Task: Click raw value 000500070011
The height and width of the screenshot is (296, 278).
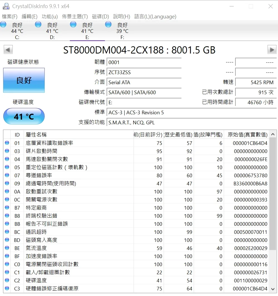Action: tap(250, 232)
